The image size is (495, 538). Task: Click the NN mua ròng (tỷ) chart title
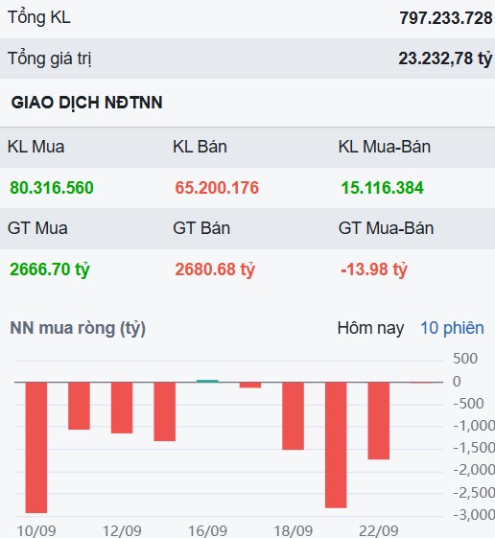click(x=78, y=328)
